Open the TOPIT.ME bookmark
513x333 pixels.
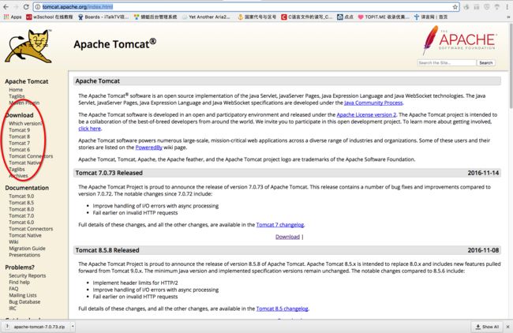tap(383, 17)
